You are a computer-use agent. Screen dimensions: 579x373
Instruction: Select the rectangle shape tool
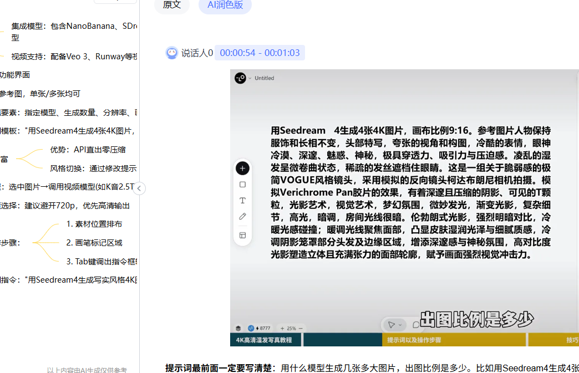(x=242, y=185)
